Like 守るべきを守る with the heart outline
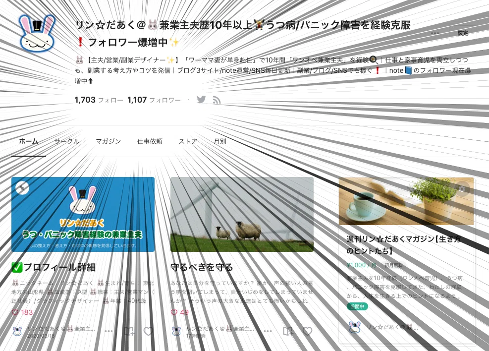 click(x=308, y=331)
